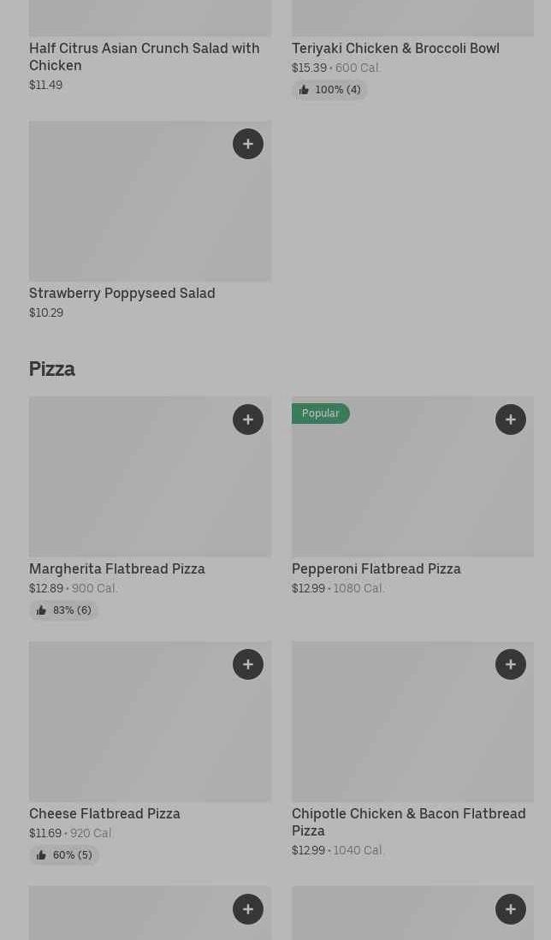This screenshot has width=551, height=940.
Task: Click the Pizza section heading
Action: pyautogui.click(x=52, y=369)
